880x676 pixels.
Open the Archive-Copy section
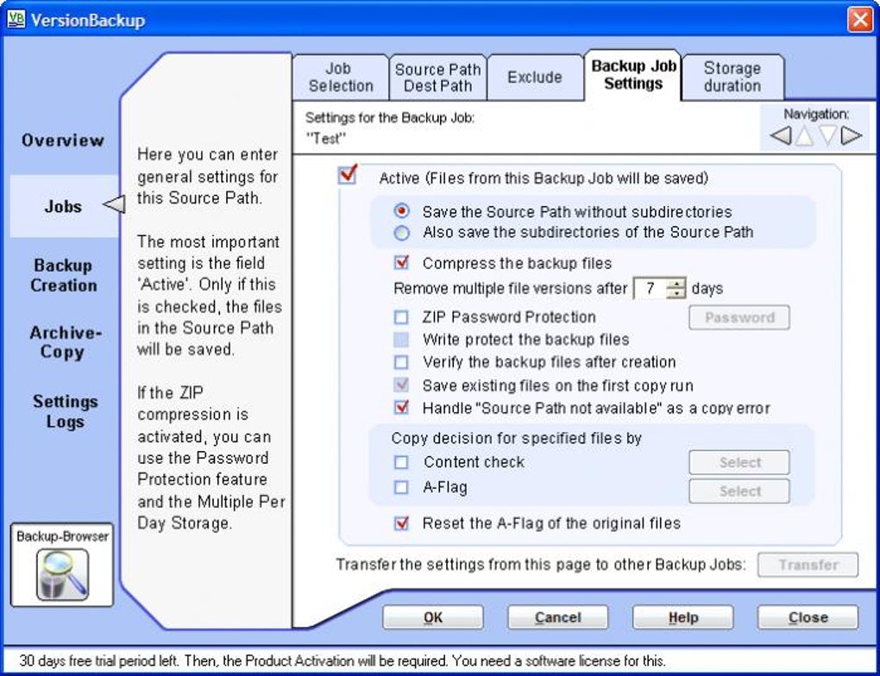click(65, 342)
